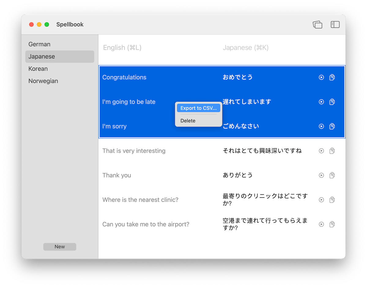Toggle the sidebar visibility
Viewport: 367px width, 287px height.
point(335,24)
